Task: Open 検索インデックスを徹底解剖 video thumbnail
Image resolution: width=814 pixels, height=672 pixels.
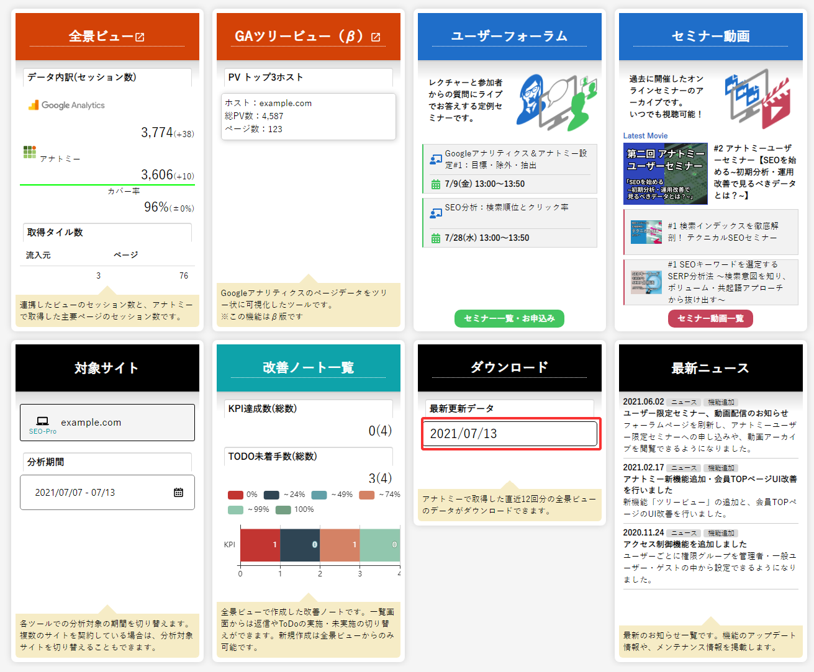Action: (x=646, y=231)
